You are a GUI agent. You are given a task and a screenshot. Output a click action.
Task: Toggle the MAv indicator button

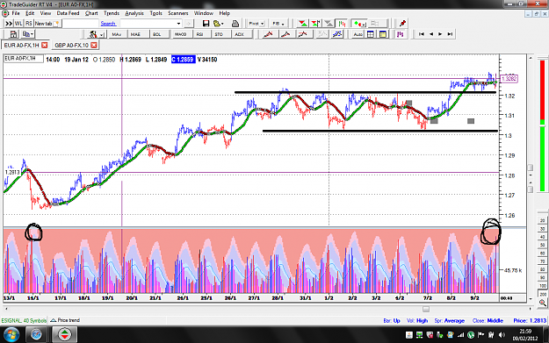(x=117, y=34)
